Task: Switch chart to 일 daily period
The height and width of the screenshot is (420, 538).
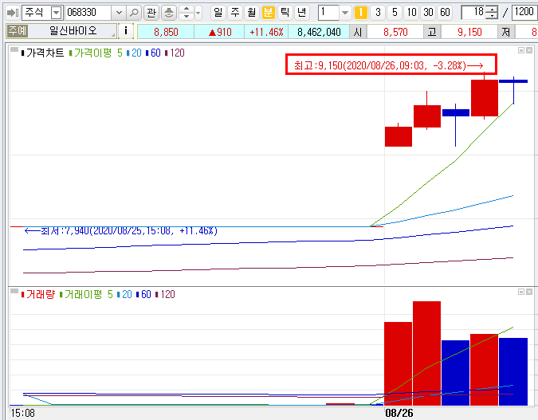Action: (218, 13)
